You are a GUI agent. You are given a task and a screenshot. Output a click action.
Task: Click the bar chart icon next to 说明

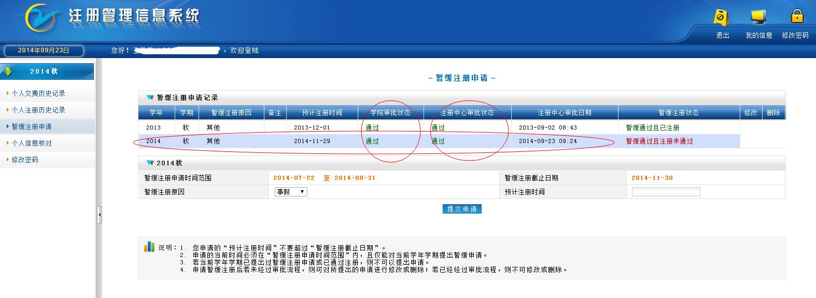pos(149,247)
